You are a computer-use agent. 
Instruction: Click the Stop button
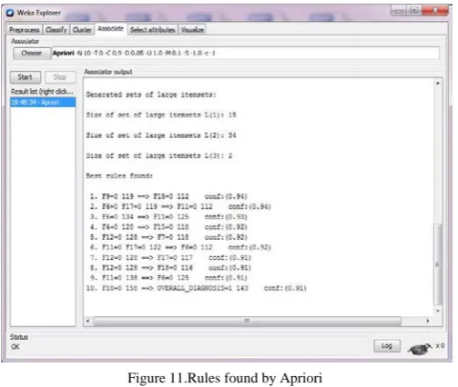[60, 77]
